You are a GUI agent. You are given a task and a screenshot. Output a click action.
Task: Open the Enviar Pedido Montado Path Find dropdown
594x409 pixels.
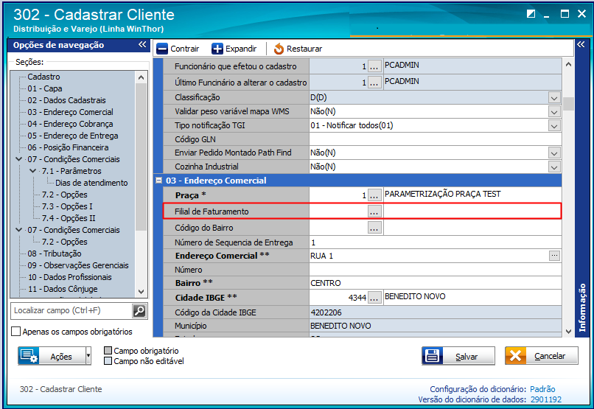pos(554,153)
